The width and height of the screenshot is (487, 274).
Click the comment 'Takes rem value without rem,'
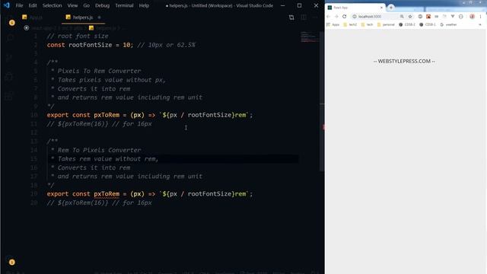pyautogui.click(x=108, y=159)
